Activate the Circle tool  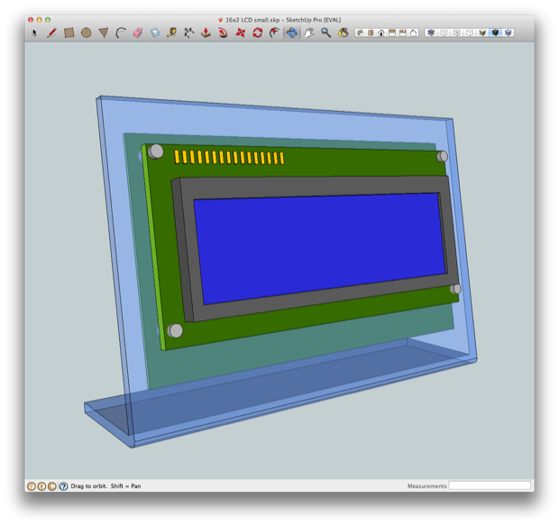pyautogui.click(x=86, y=32)
